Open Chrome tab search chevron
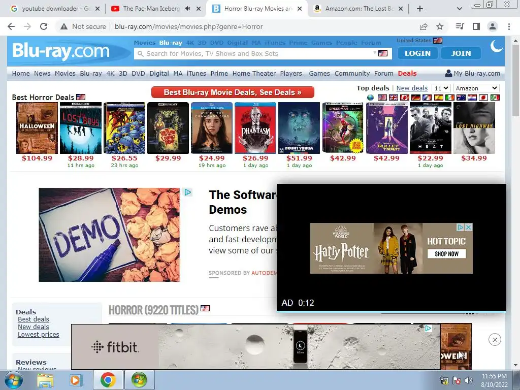The width and height of the screenshot is (520, 390). click(x=459, y=9)
